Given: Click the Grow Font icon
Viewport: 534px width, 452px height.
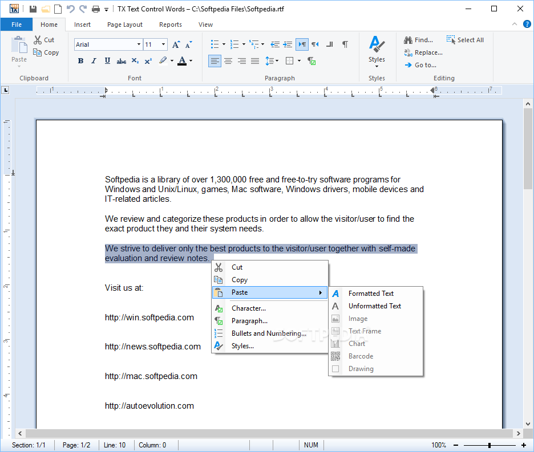Looking at the screenshot, I should click(x=176, y=44).
